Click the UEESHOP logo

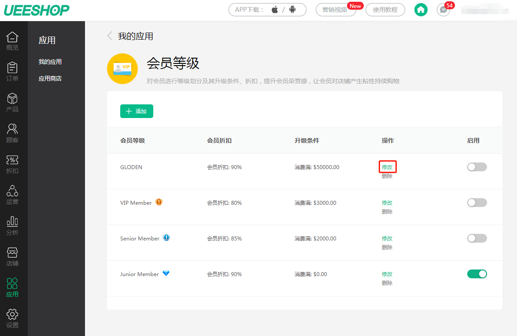37,10
